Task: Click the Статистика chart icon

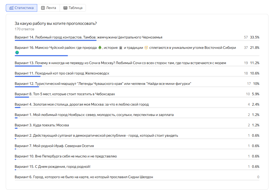Action: [x=11, y=8]
